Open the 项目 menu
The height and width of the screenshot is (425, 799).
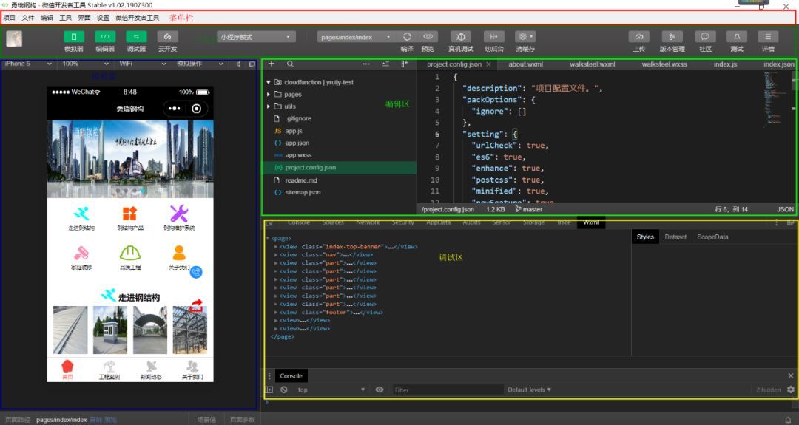pos(9,17)
